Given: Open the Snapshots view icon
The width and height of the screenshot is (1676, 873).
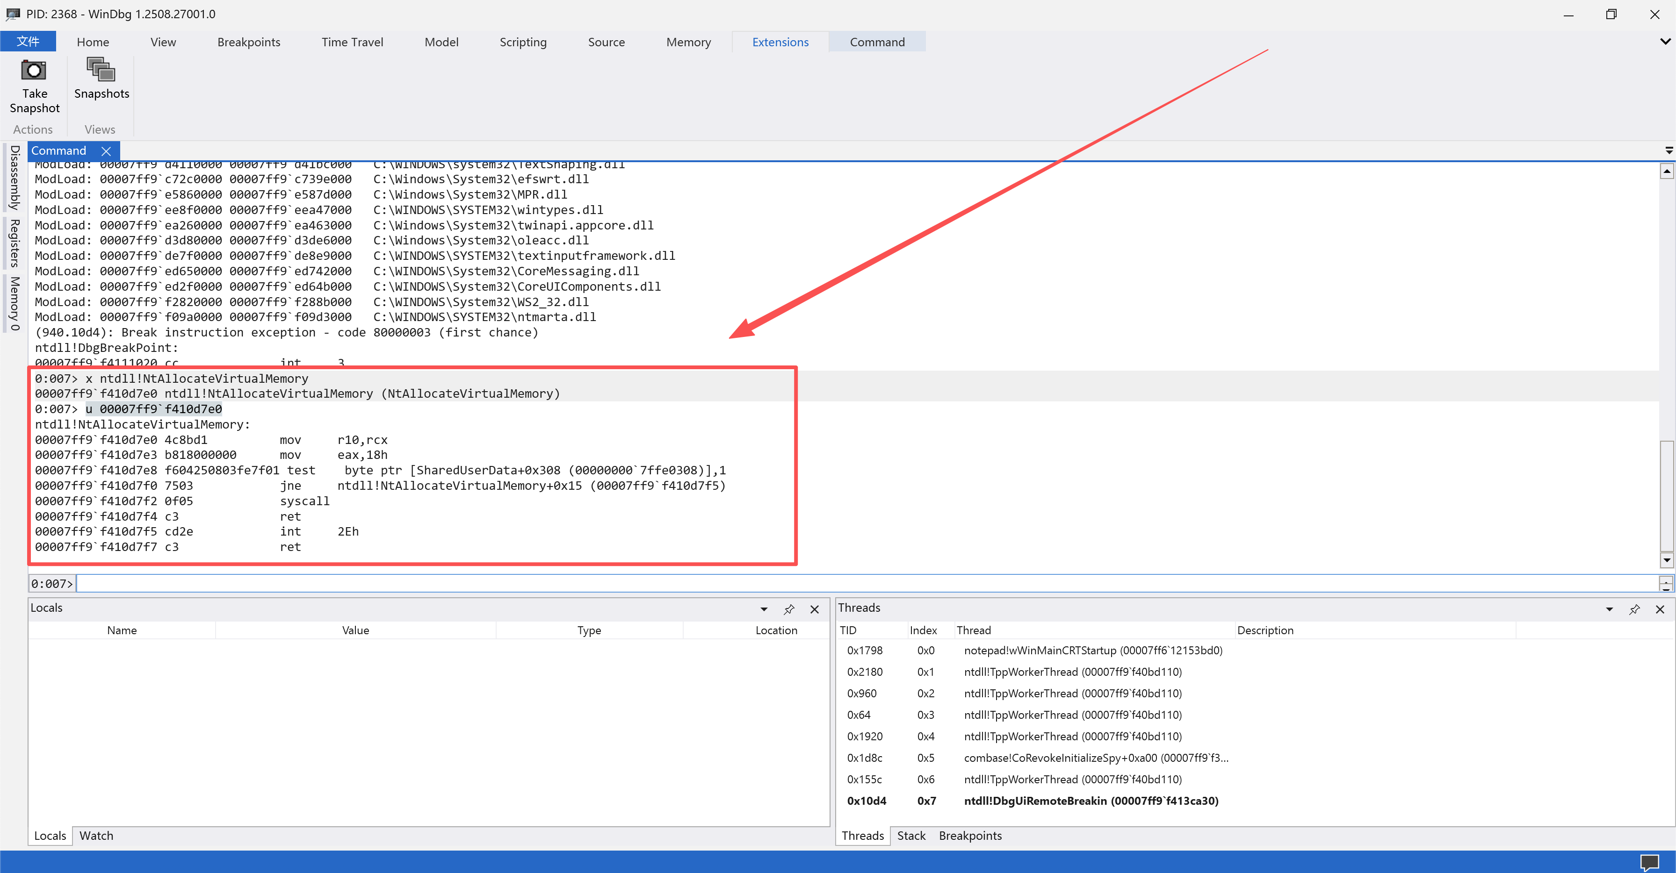Looking at the screenshot, I should (101, 70).
